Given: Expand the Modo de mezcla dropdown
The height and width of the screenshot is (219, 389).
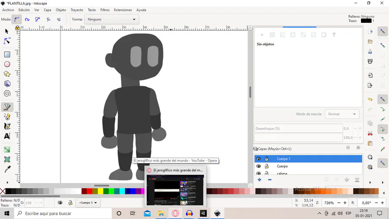Looking at the screenshot, I should 342,114.
